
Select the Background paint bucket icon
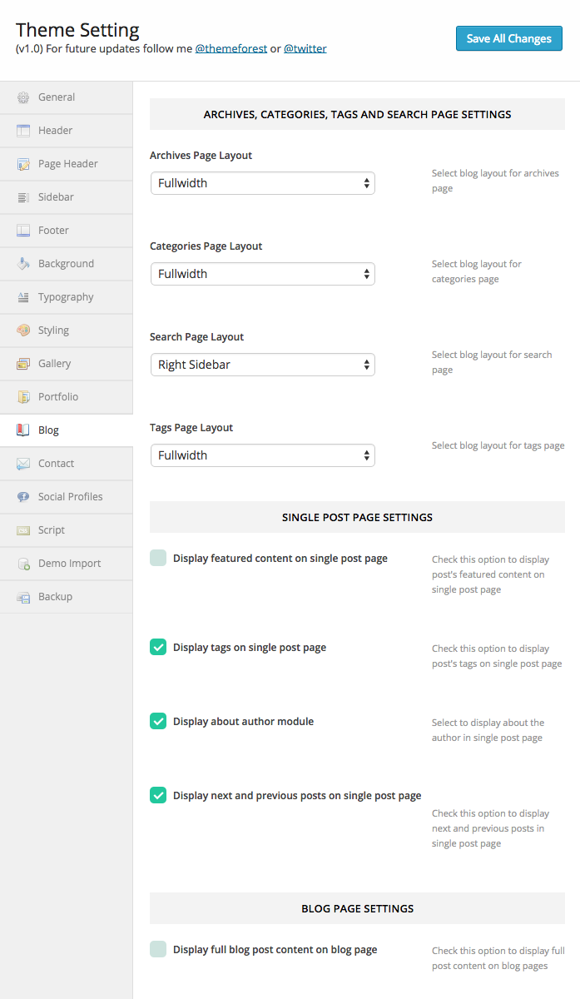23,264
